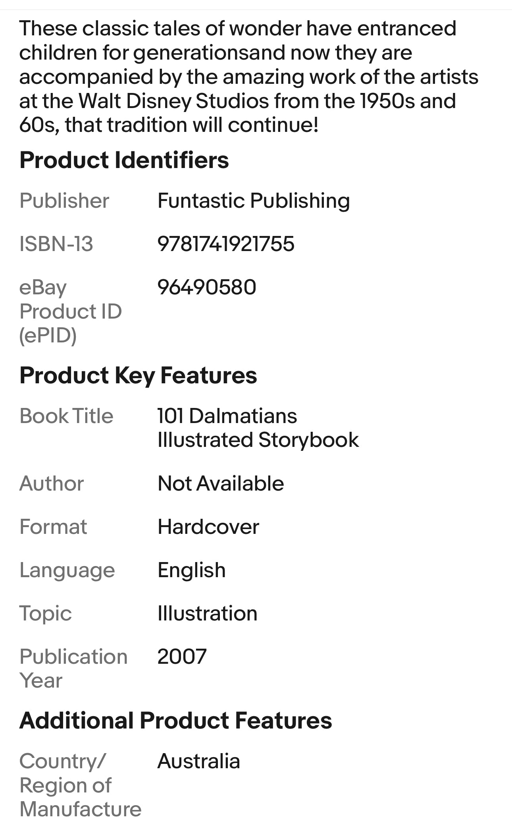512x829 pixels.
Task: Tap the Book Title field label
Action: 66,416
